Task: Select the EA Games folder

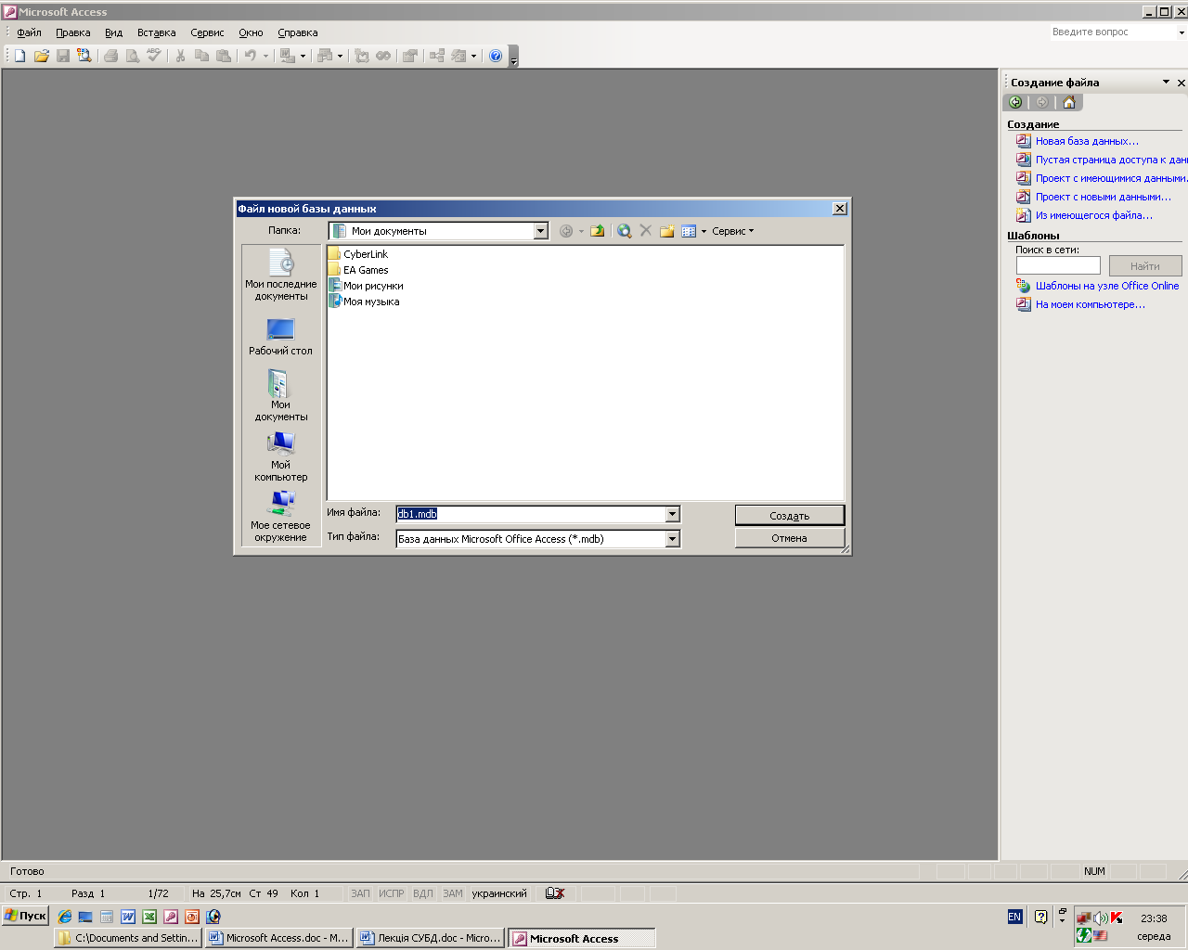Action: point(358,270)
